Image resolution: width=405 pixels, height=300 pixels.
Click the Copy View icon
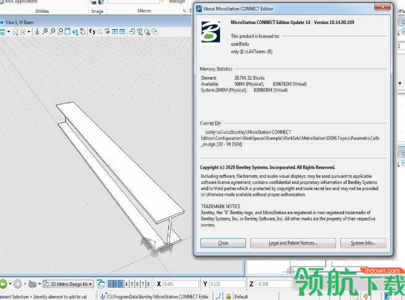pos(132,31)
